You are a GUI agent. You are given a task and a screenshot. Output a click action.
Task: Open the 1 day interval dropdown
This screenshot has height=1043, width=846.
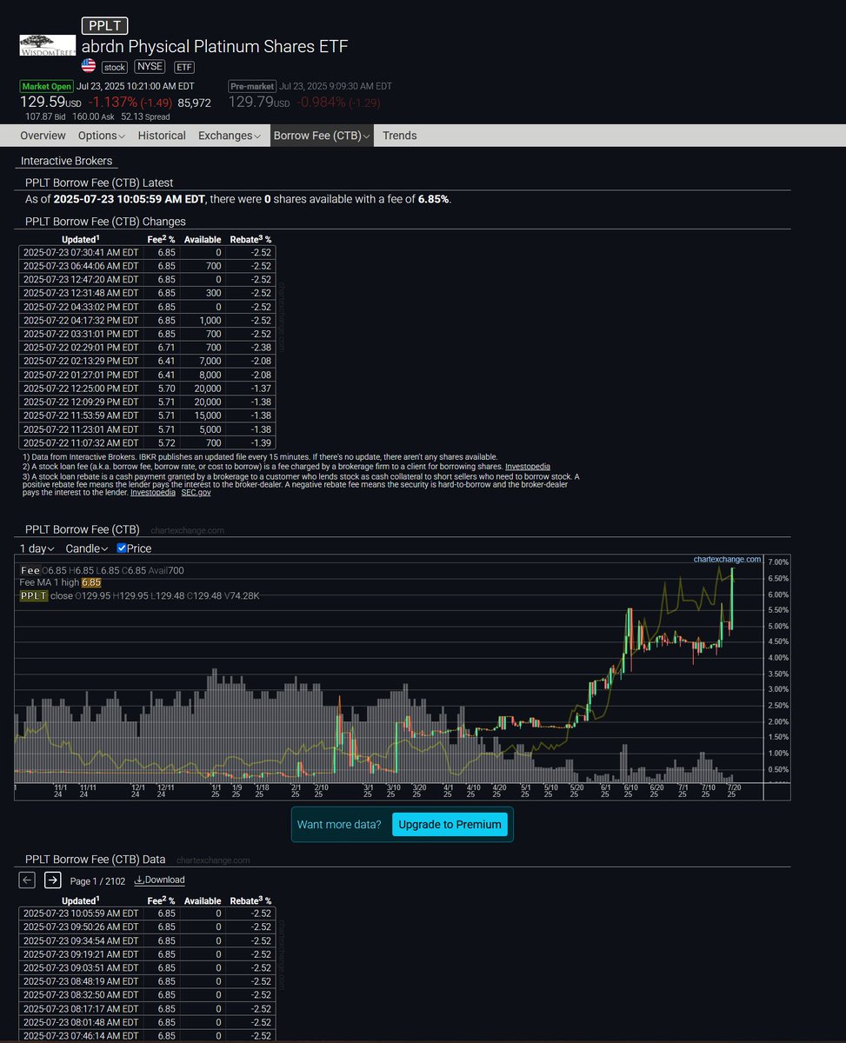(x=37, y=548)
